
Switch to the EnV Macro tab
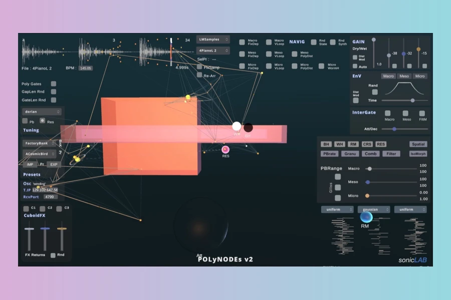coord(388,76)
